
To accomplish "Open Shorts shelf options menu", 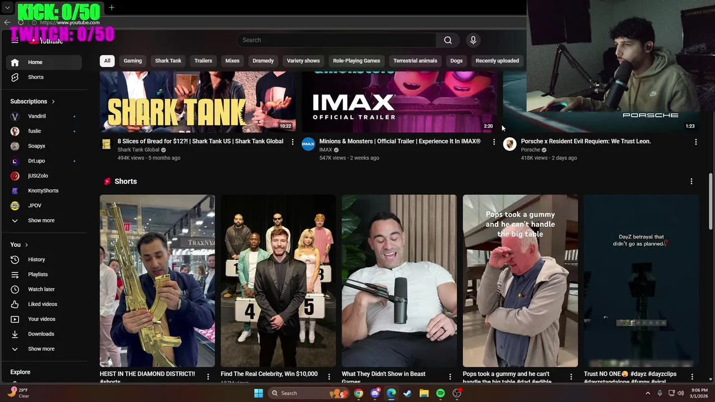I will [x=691, y=181].
